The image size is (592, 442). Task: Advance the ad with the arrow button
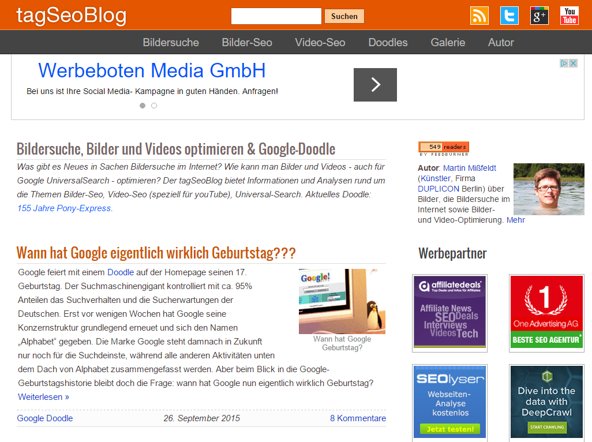(375, 85)
